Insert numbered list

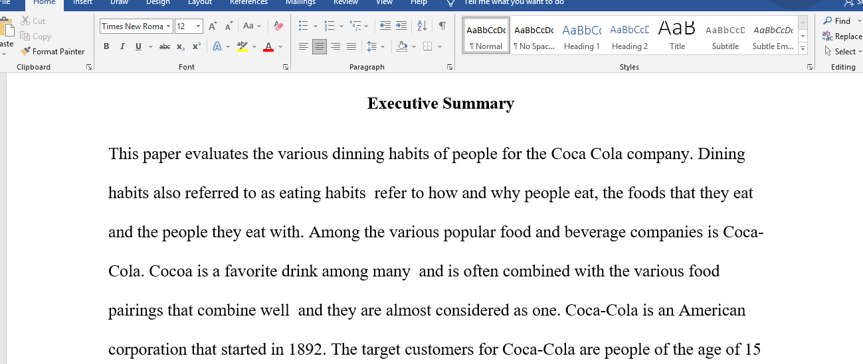click(330, 26)
